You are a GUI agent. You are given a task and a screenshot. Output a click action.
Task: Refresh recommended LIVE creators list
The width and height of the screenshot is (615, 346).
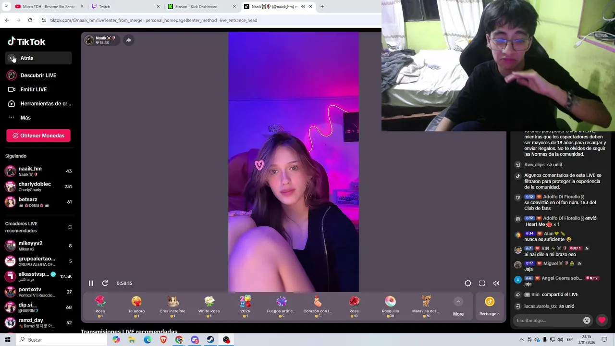click(x=70, y=227)
